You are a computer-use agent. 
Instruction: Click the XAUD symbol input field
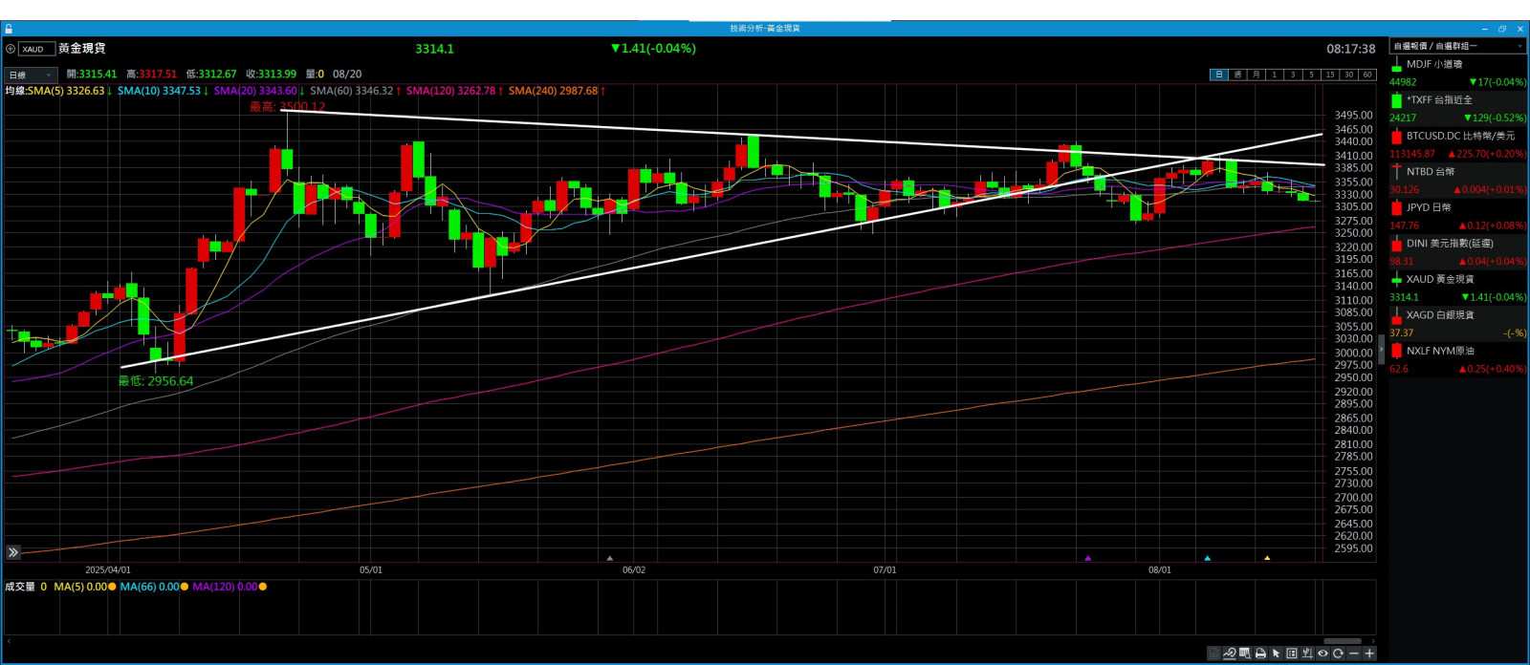[x=36, y=49]
